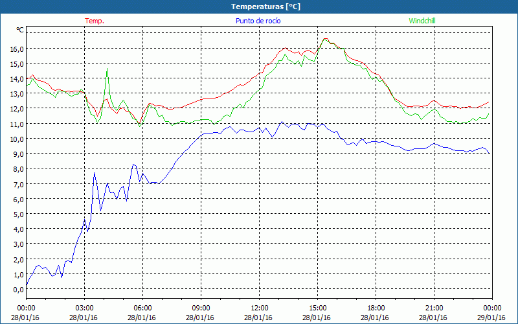
Task: Click the '10,0' y-axis value
Action: 17,139
